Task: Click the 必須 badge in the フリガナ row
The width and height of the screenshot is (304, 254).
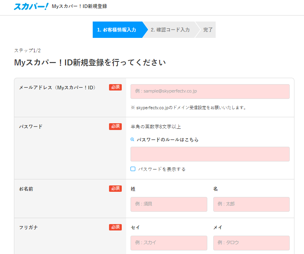Action: 115,227
